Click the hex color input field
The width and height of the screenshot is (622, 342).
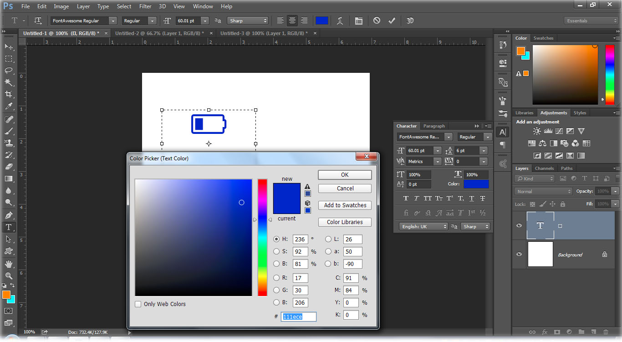point(298,316)
